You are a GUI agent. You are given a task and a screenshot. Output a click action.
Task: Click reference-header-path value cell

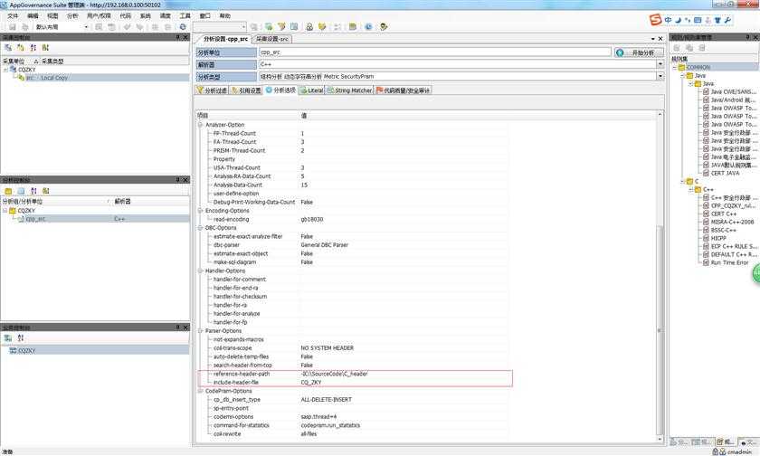pos(404,374)
